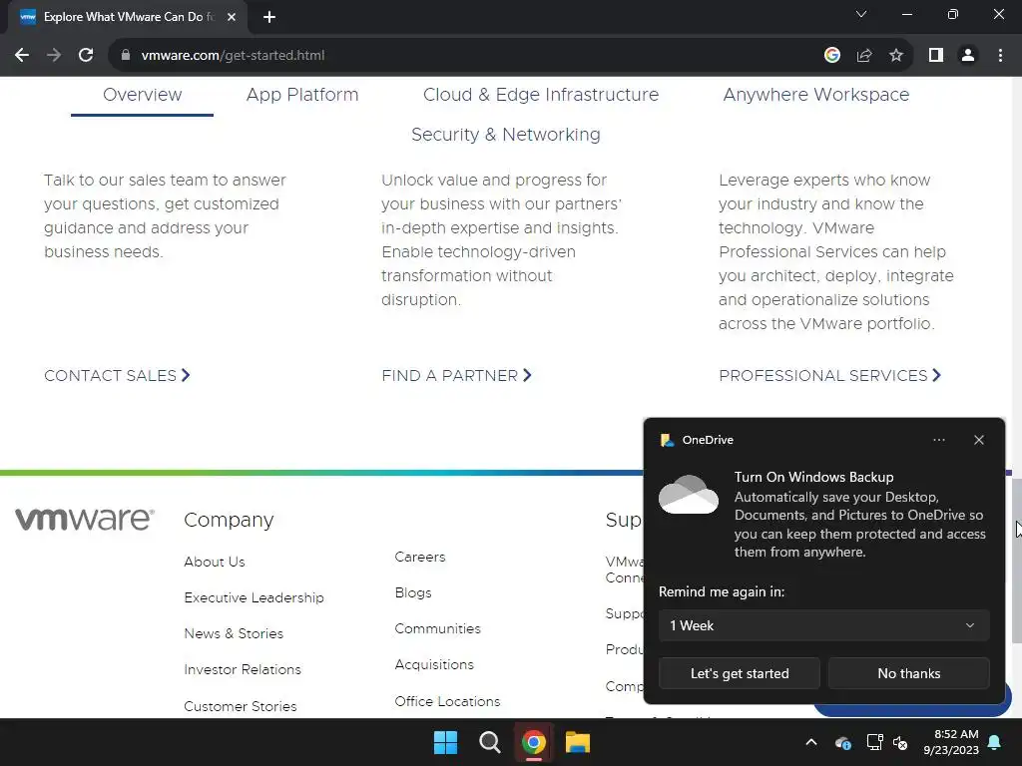Show hidden system tray icons

[811, 742]
